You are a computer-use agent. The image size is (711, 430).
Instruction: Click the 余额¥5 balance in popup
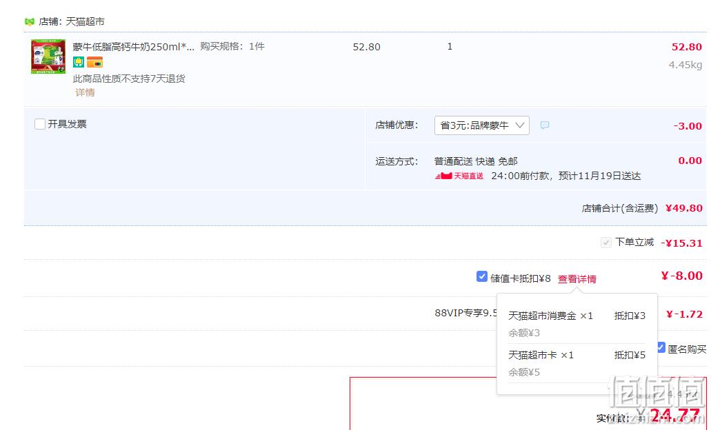523,372
